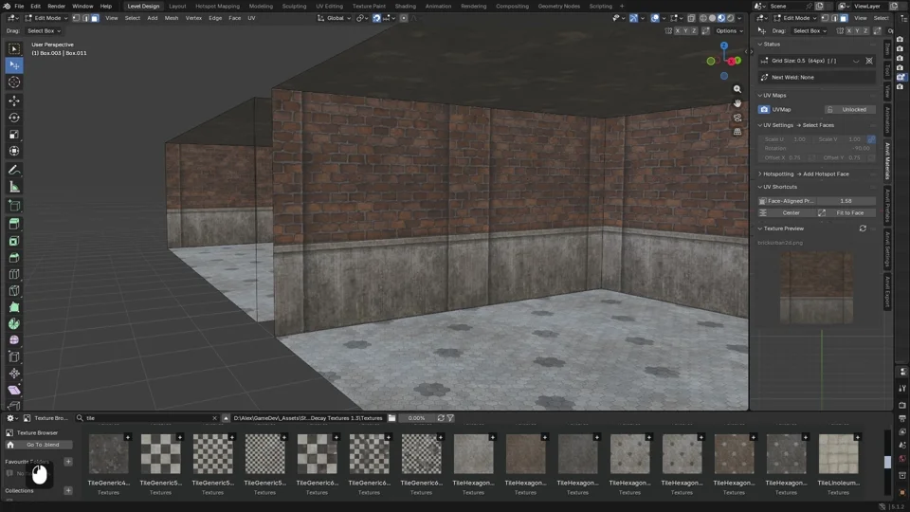
Task: Open the File menu
Action: [x=19, y=6]
